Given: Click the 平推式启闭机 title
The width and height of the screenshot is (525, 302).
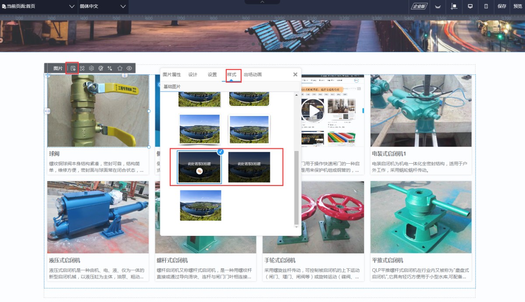Looking at the screenshot, I should coord(388,260).
